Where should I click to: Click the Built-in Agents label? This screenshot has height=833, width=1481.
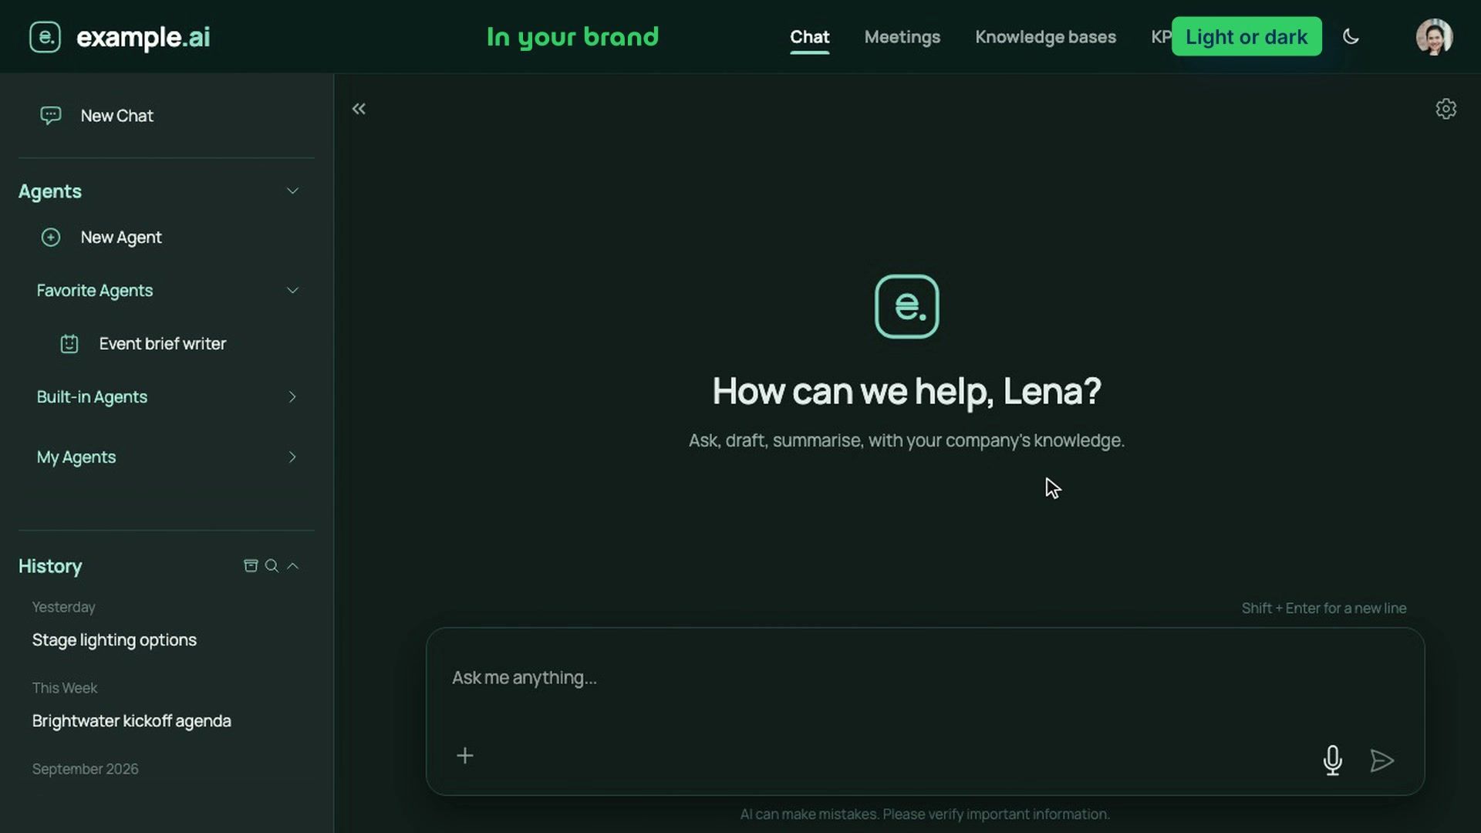tap(92, 397)
